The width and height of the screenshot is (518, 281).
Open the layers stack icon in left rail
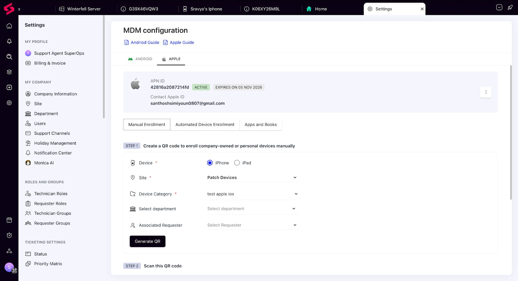tap(9, 72)
